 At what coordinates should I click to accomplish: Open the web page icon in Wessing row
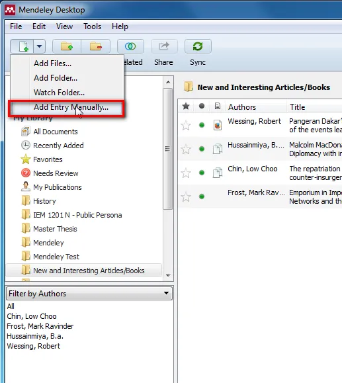pyautogui.click(x=218, y=125)
